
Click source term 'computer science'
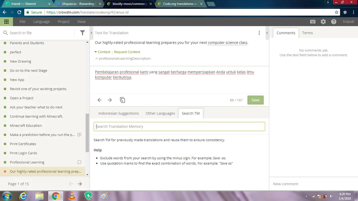coord(223,42)
